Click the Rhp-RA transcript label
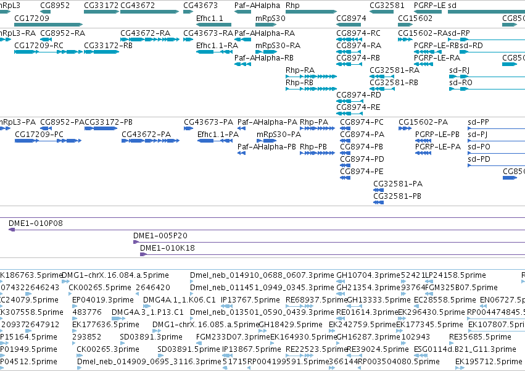 tap(300, 70)
